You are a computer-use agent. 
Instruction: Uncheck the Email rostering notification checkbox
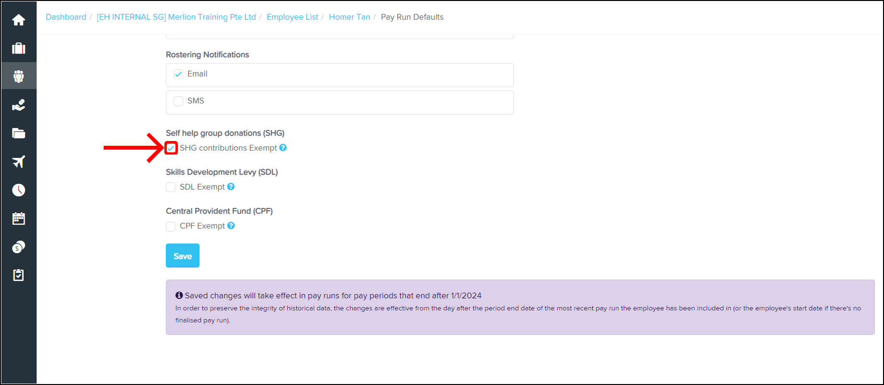(x=178, y=74)
